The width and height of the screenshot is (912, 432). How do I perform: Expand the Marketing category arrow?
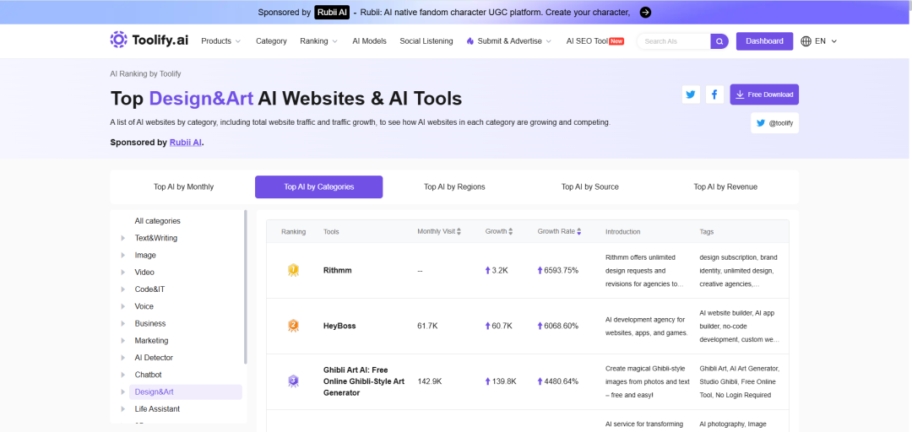click(x=122, y=341)
